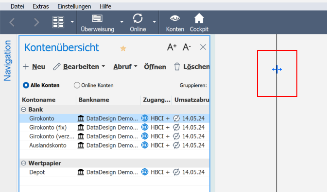Click the Überweisung toolbar icon
The image size is (327, 192).
point(97,18)
